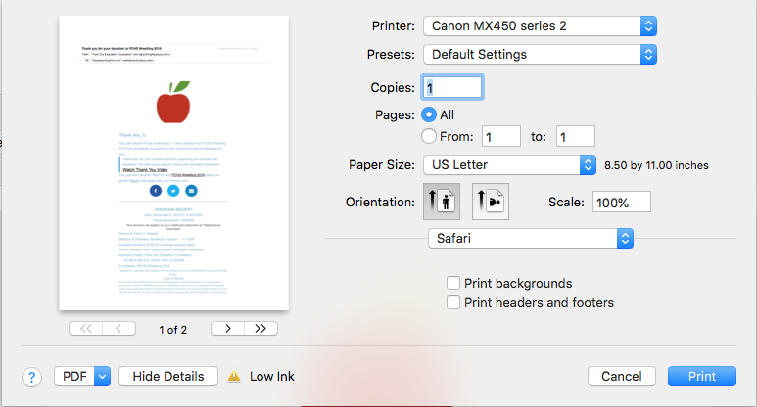Image resolution: width=757 pixels, height=407 pixels.
Task: Click the From page number field
Action: click(x=501, y=136)
